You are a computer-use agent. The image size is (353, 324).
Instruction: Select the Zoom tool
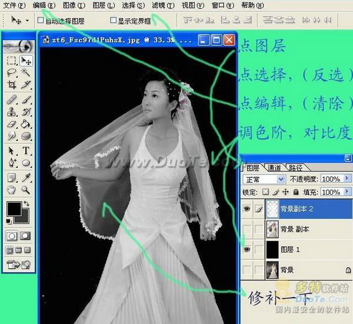[26, 190]
